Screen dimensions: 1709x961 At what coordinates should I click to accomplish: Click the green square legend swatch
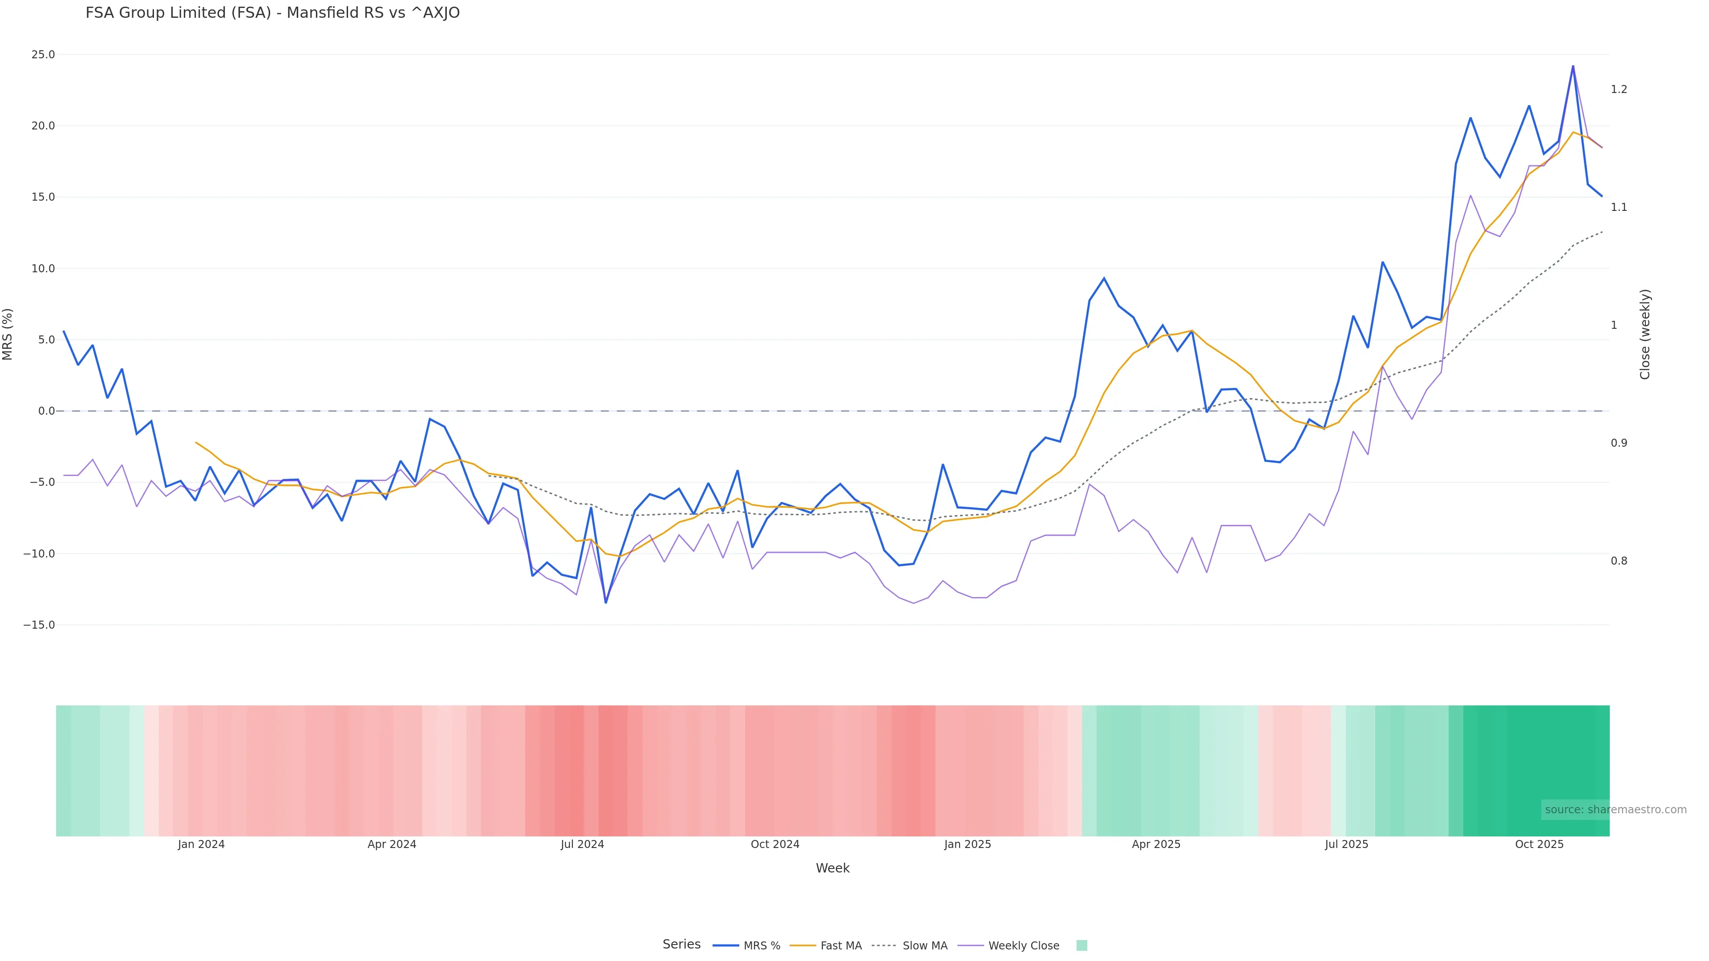pos(1081,946)
